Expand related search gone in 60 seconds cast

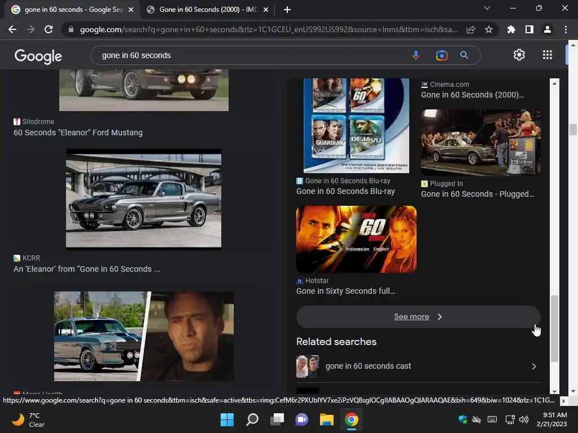pos(418,366)
